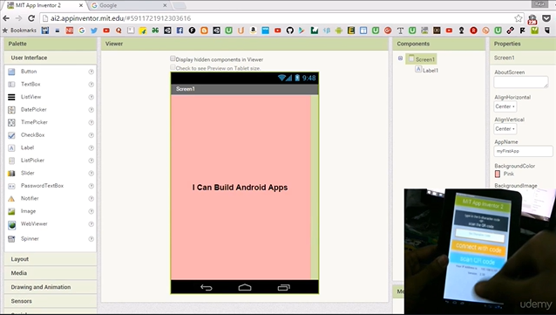
Task: Open help for ListView component
Action: point(92,97)
